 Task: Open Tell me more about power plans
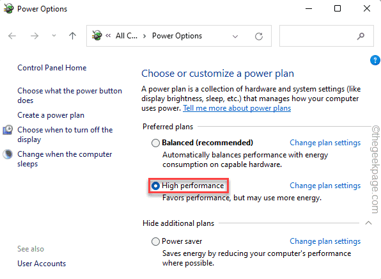click(x=237, y=108)
